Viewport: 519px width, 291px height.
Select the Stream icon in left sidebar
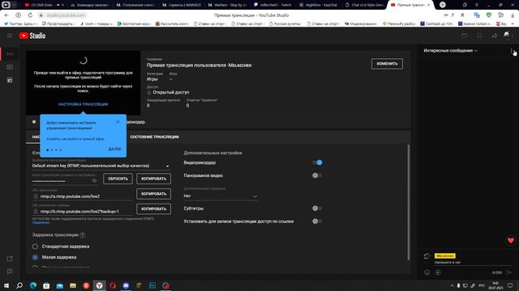click(10, 54)
